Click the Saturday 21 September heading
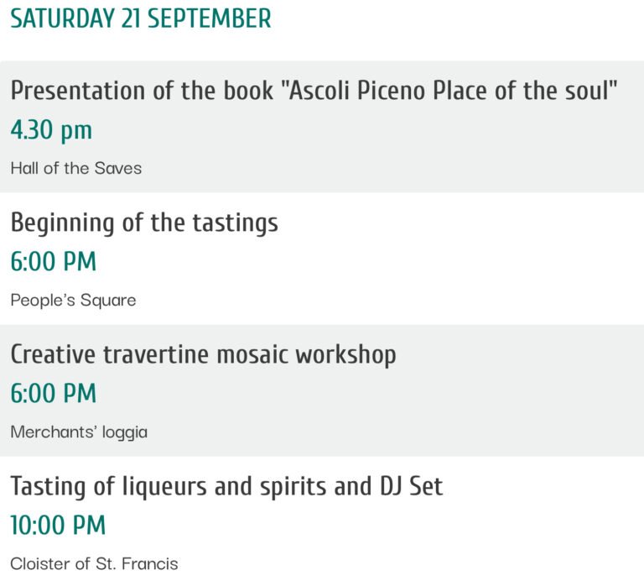 click(x=141, y=18)
